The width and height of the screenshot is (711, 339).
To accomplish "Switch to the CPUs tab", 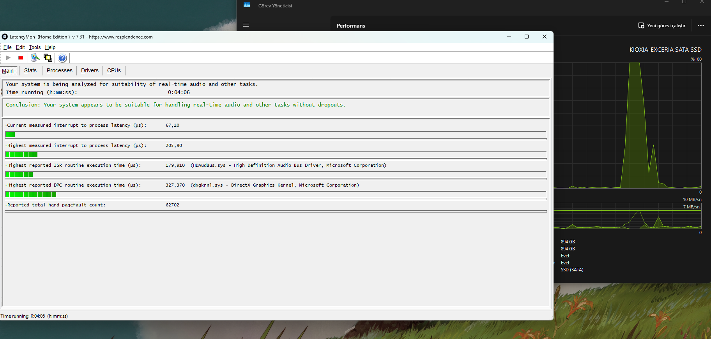I will [x=114, y=70].
